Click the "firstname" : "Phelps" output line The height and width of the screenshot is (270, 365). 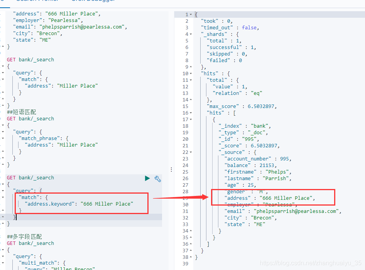pyautogui.click(x=258, y=172)
